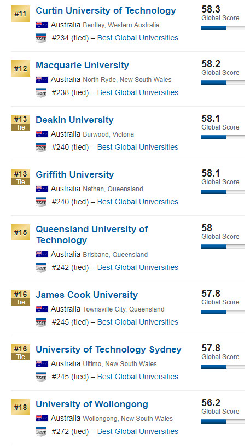
Task: Open Curtin University of Technology page
Action: [x=106, y=11]
